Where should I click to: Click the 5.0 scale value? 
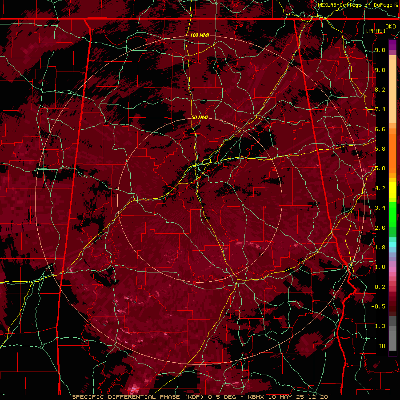380,168
